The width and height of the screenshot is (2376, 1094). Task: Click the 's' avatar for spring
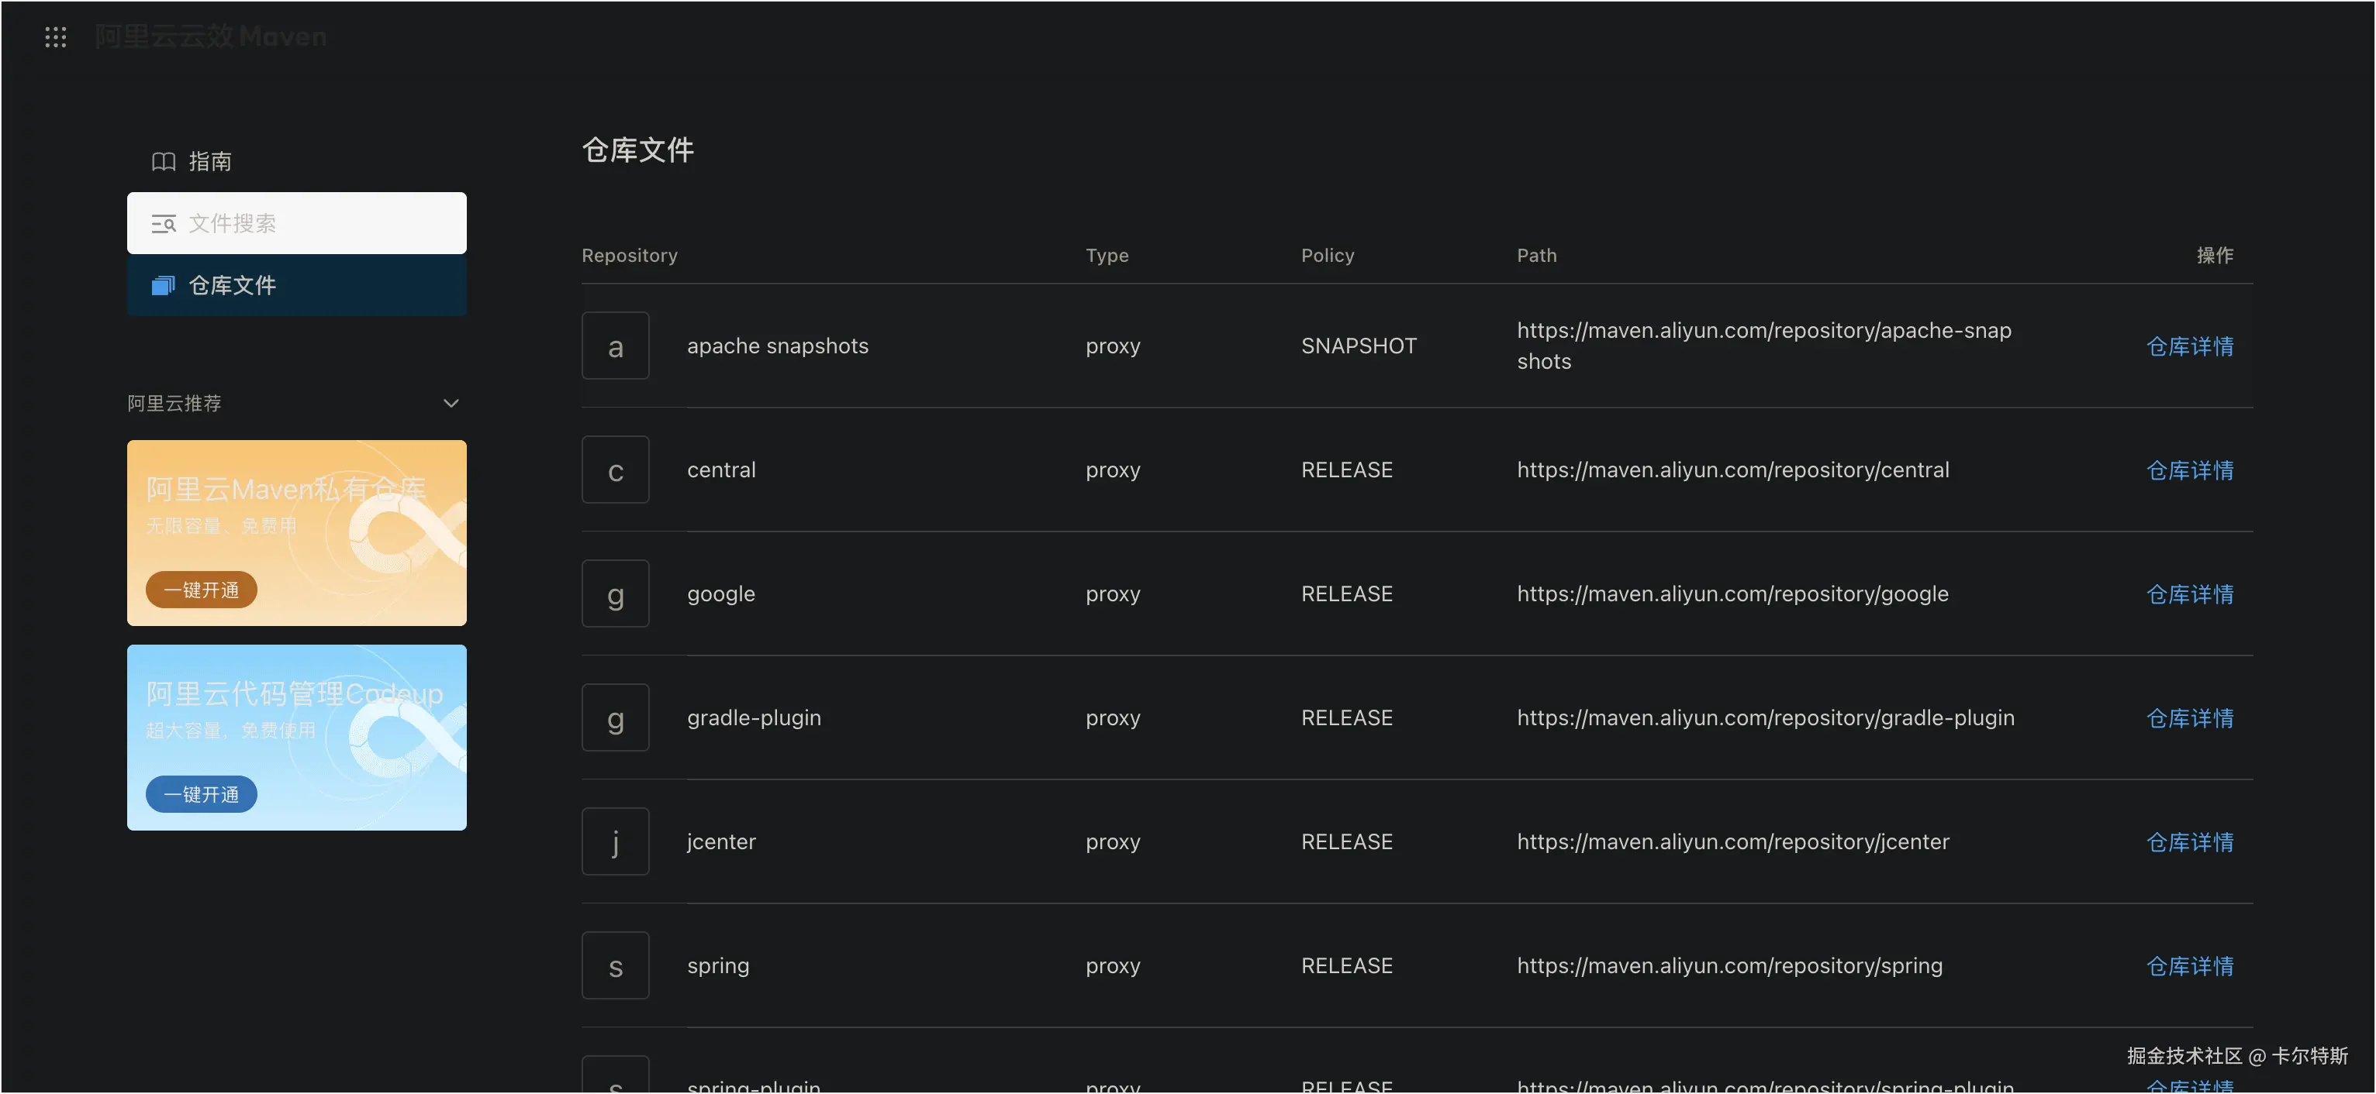(615, 965)
